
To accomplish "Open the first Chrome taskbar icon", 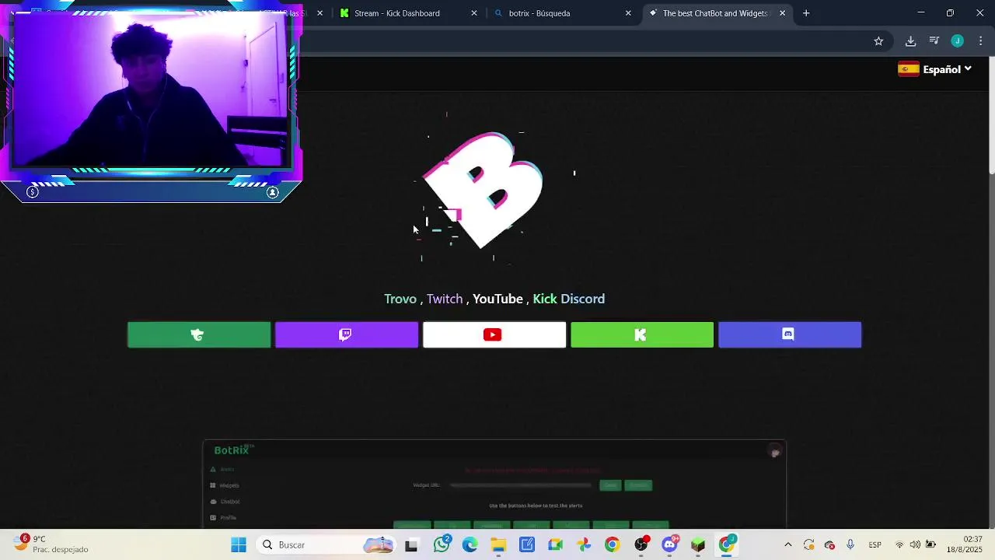I will 613,544.
